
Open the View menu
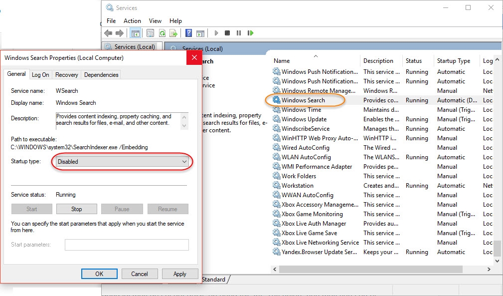(155, 21)
